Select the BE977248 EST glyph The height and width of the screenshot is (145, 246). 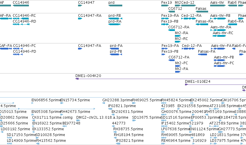point(64,126)
